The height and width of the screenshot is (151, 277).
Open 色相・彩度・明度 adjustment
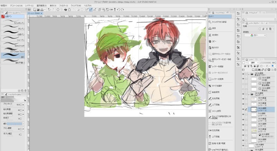click(217, 143)
